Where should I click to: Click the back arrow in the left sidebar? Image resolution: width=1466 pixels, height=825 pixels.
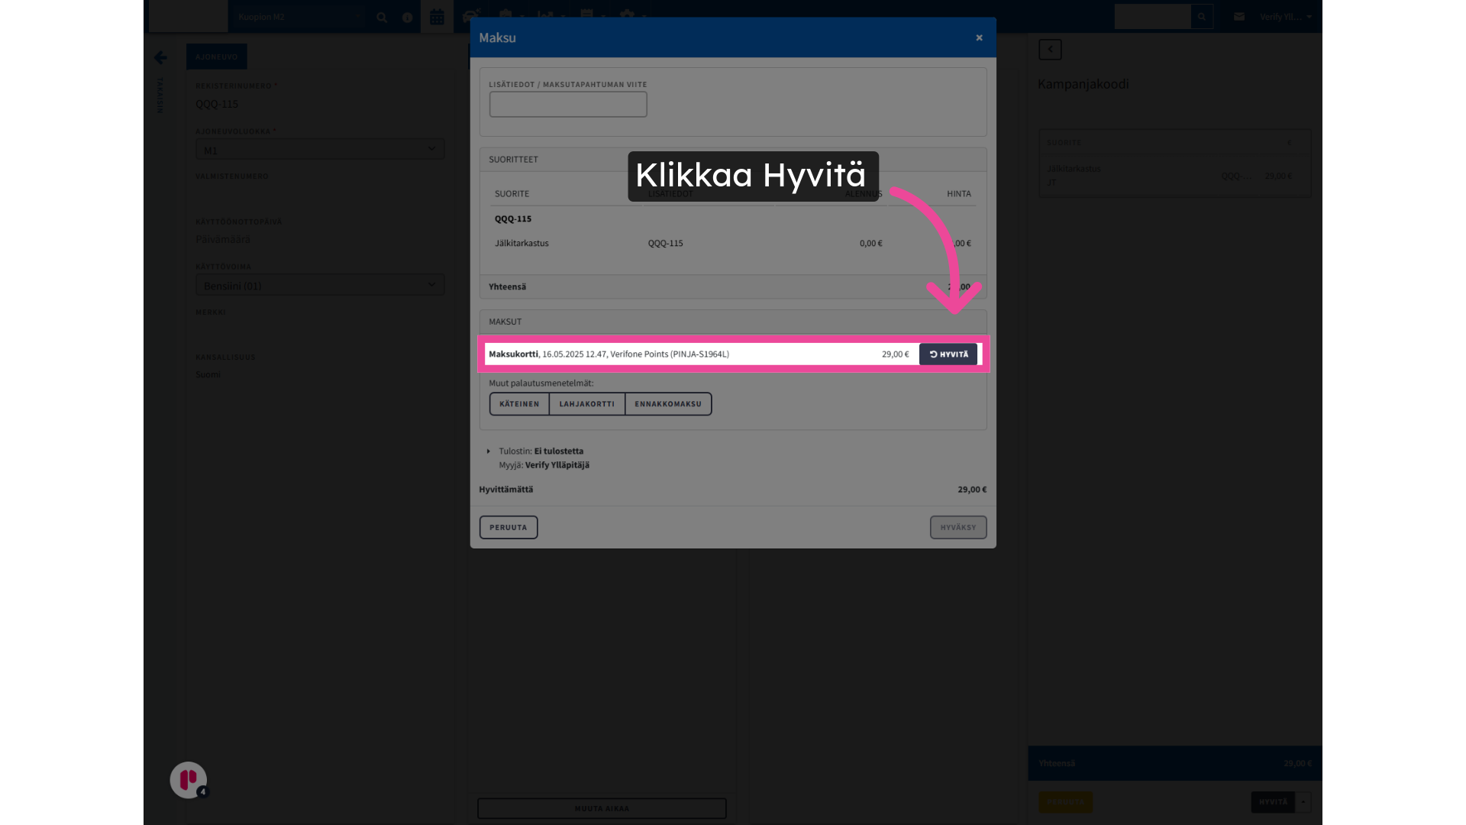[160, 58]
